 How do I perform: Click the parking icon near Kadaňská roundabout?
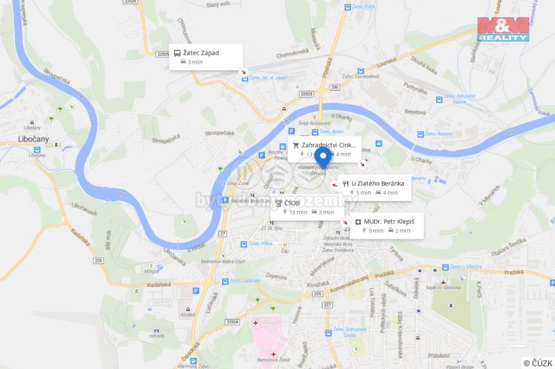[x=196, y=291]
